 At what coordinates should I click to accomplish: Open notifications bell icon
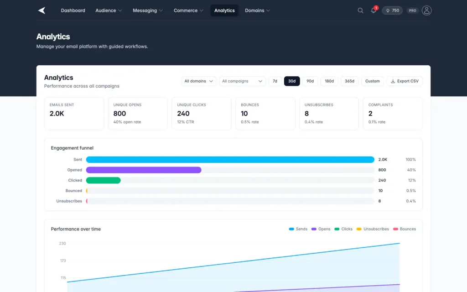pos(374,10)
